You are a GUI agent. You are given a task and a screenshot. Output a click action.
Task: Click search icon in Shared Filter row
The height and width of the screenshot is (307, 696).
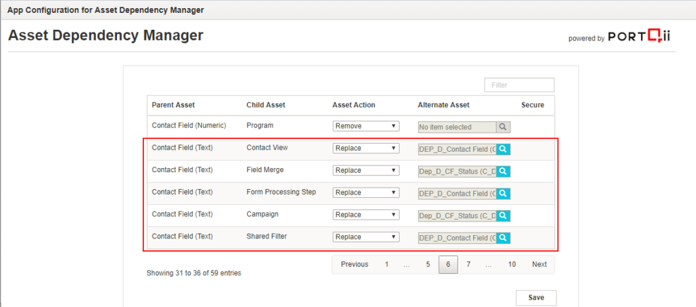(x=503, y=238)
